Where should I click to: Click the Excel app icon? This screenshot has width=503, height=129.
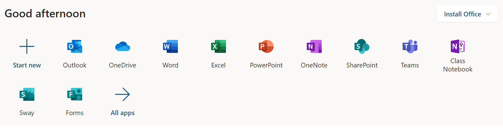[x=218, y=47]
